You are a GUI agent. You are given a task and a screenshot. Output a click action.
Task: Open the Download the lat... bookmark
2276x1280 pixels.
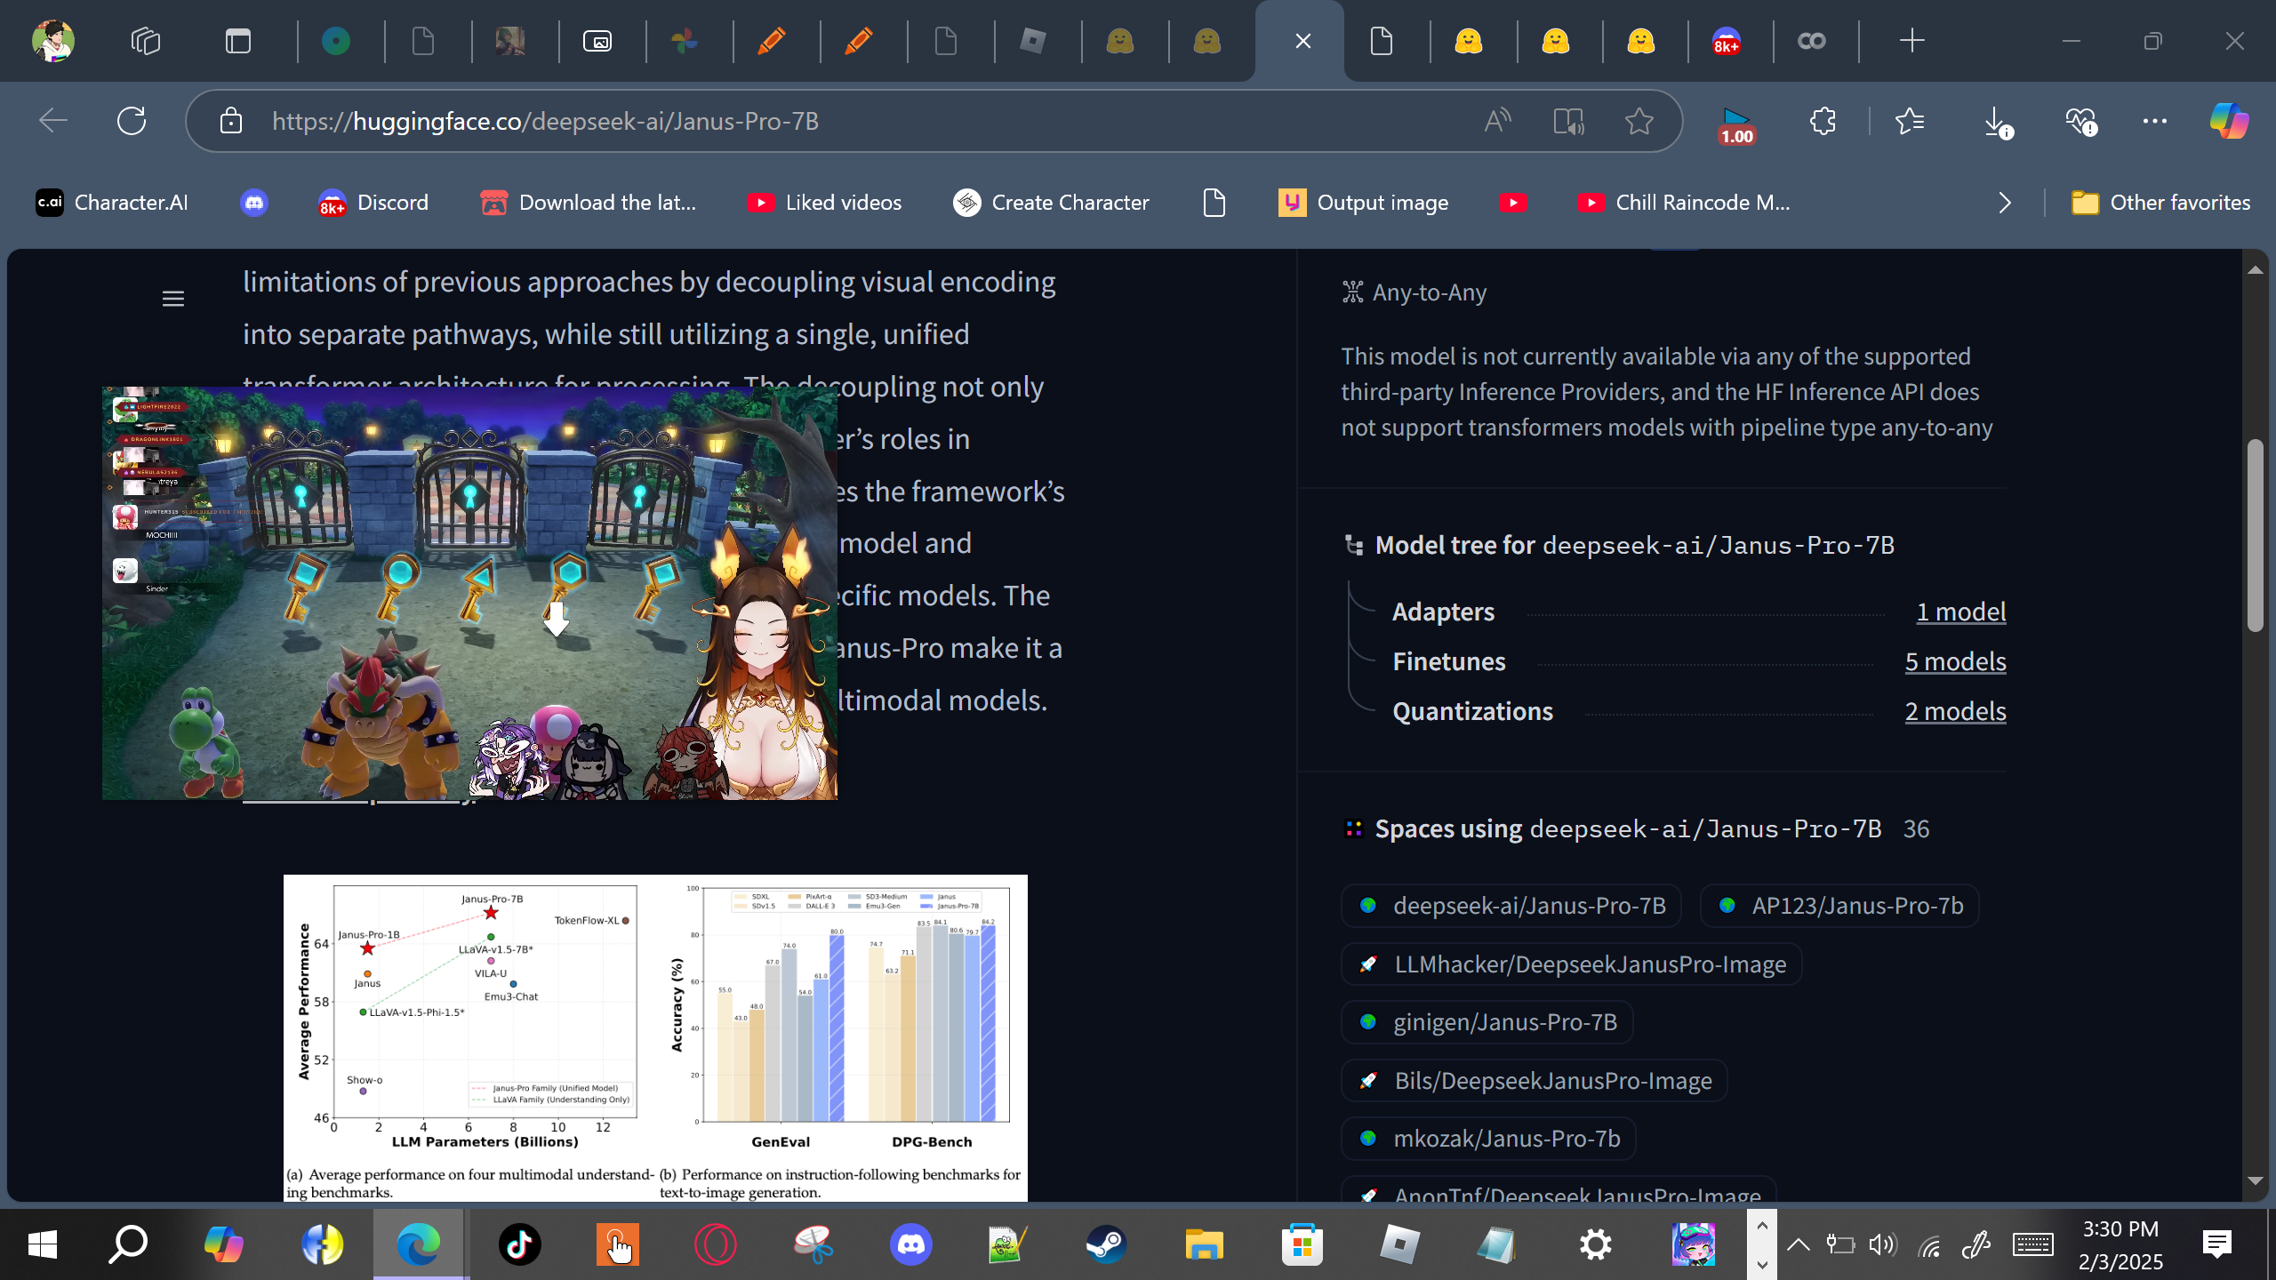point(589,203)
